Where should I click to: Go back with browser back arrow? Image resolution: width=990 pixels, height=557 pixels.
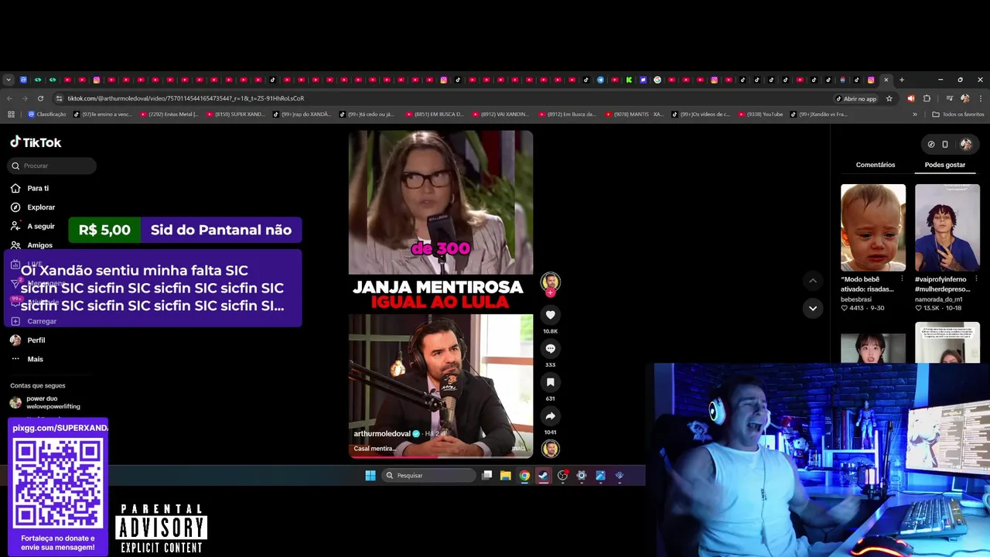coord(9,98)
